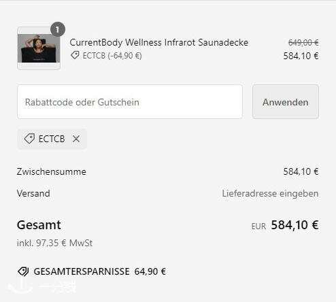Screen dimensions: 336x302
Task: Click the Zwischensumme amount 584,10 €
Action: coord(301,171)
